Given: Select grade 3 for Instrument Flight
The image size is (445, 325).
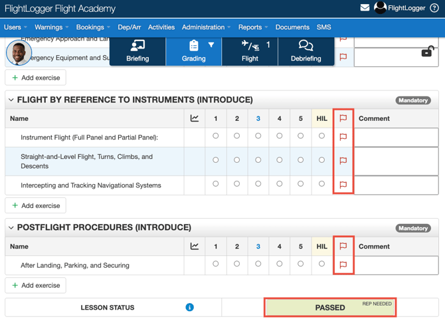Looking at the screenshot, I should coord(258,136).
